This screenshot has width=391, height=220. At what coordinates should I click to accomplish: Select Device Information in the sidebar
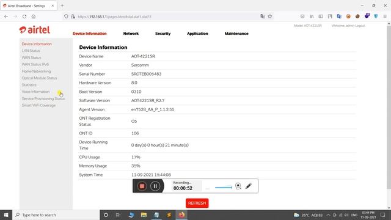[37, 44]
